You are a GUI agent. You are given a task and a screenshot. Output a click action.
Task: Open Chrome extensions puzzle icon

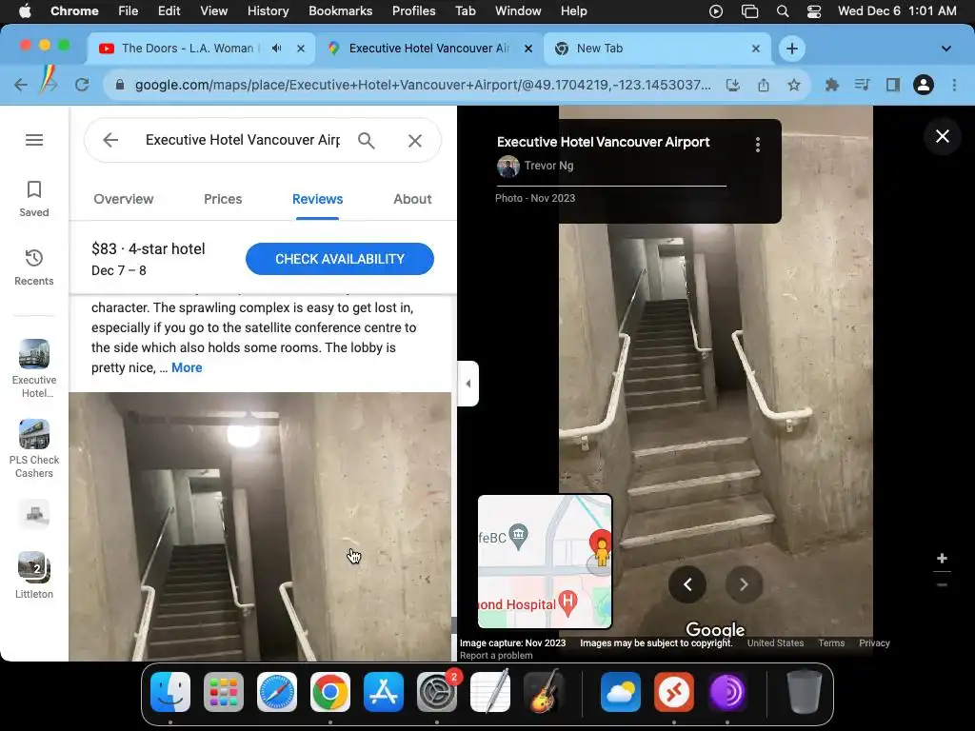[831, 85]
